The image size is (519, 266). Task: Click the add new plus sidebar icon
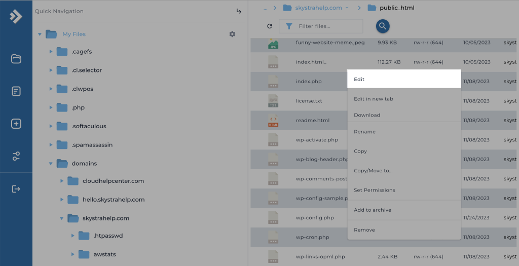[x=16, y=124]
